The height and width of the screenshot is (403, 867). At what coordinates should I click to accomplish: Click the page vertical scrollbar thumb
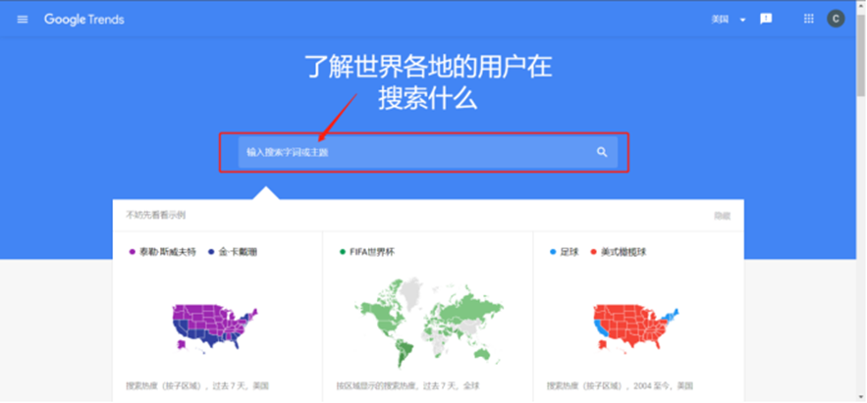click(x=861, y=55)
